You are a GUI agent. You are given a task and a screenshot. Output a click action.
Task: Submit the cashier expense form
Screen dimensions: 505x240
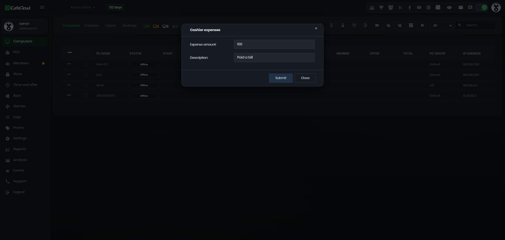[281, 78]
